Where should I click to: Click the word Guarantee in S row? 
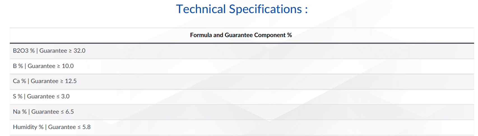(41, 96)
